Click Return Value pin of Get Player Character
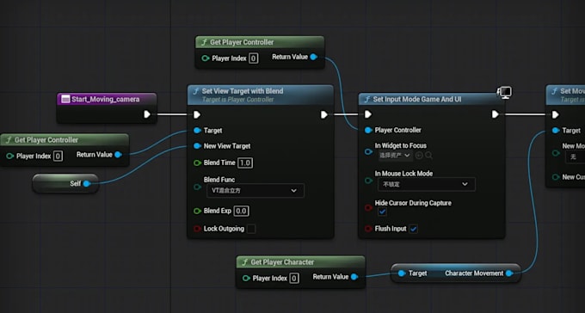The image size is (585, 313). pyautogui.click(x=354, y=277)
